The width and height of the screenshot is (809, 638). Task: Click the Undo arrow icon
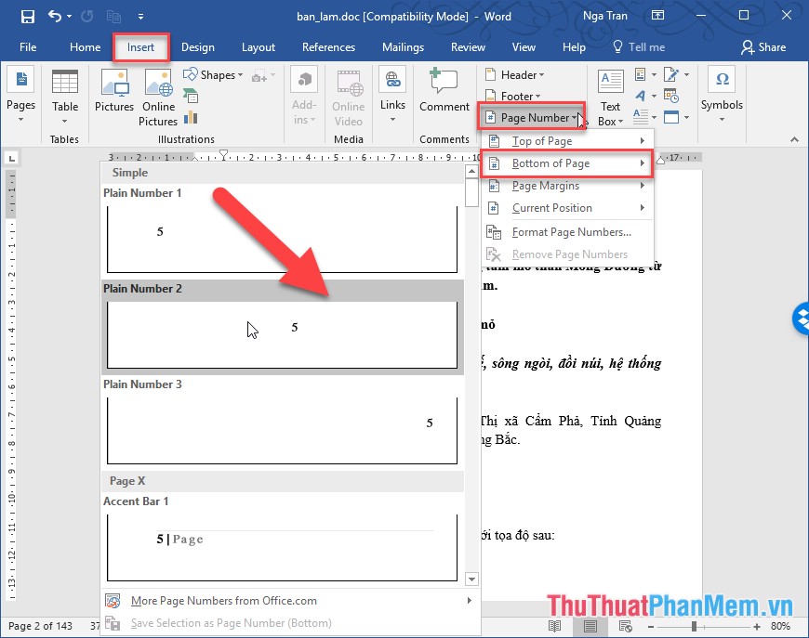click(x=55, y=16)
